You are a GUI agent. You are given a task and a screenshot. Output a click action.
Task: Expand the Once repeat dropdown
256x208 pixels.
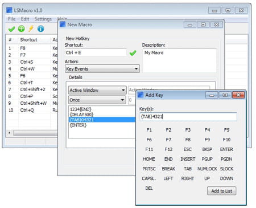[97, 100]
